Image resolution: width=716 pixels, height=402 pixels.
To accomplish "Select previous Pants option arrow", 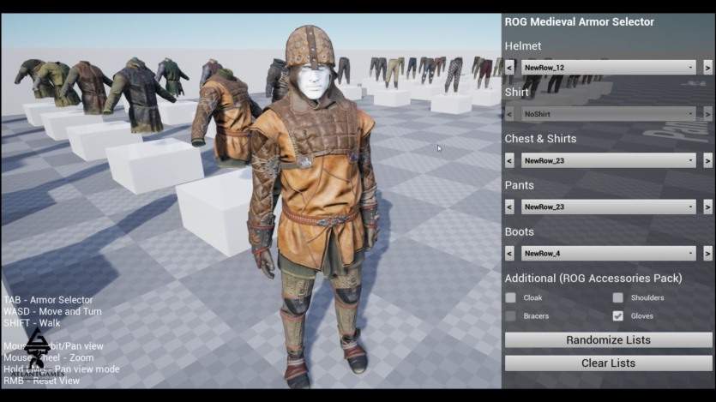I will click(x=509, y=207).
